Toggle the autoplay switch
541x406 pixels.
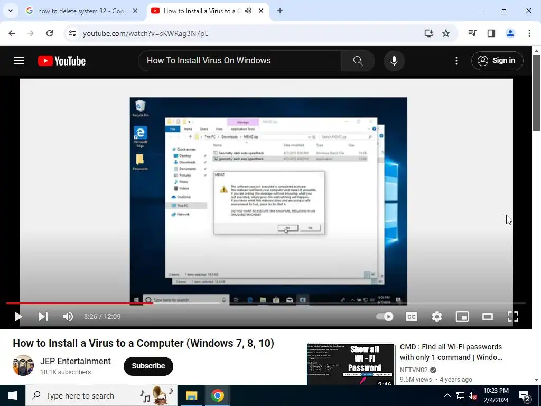tap(385, 317)
